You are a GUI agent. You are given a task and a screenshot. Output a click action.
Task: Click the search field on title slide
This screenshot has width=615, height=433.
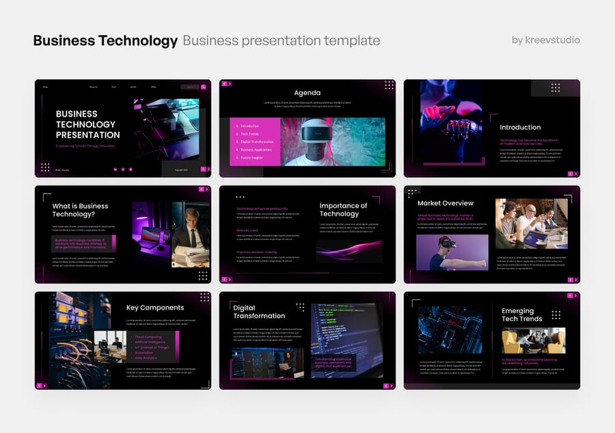pos(190,87)
